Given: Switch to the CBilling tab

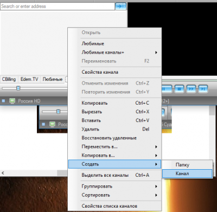Looking at the screenshot, I should click(x=9, y=79).
